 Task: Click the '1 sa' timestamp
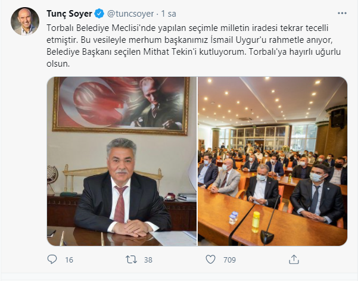(169, 14)
